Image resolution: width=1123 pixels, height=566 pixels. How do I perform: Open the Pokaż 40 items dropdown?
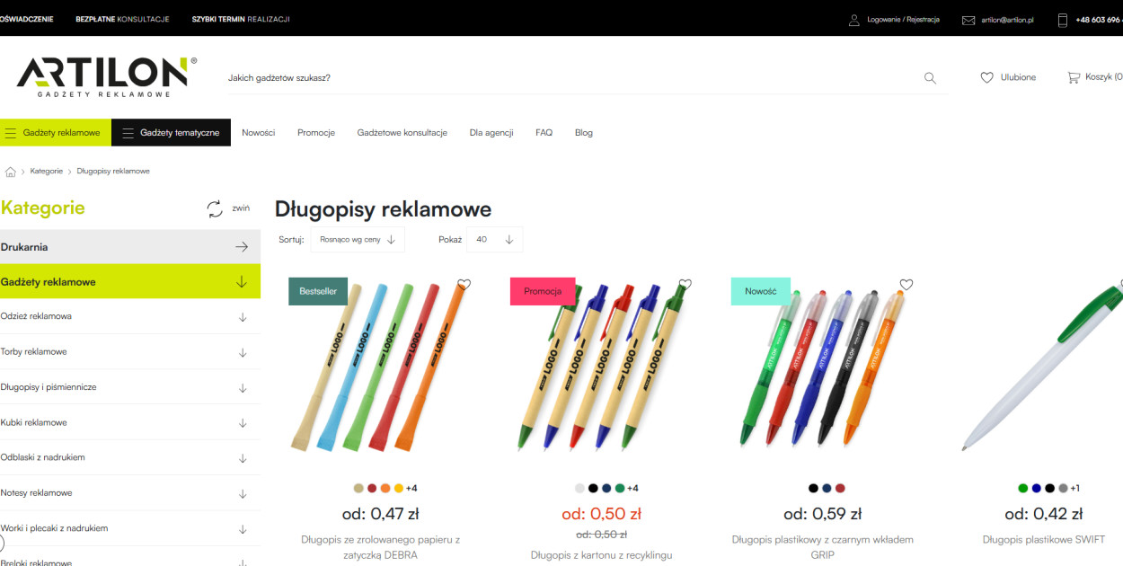[494, 240]
